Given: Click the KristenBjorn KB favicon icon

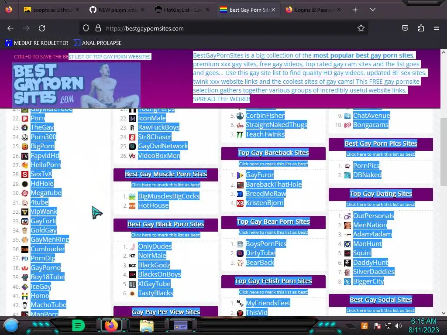Looking at the screenshot, I should (240, 203).
